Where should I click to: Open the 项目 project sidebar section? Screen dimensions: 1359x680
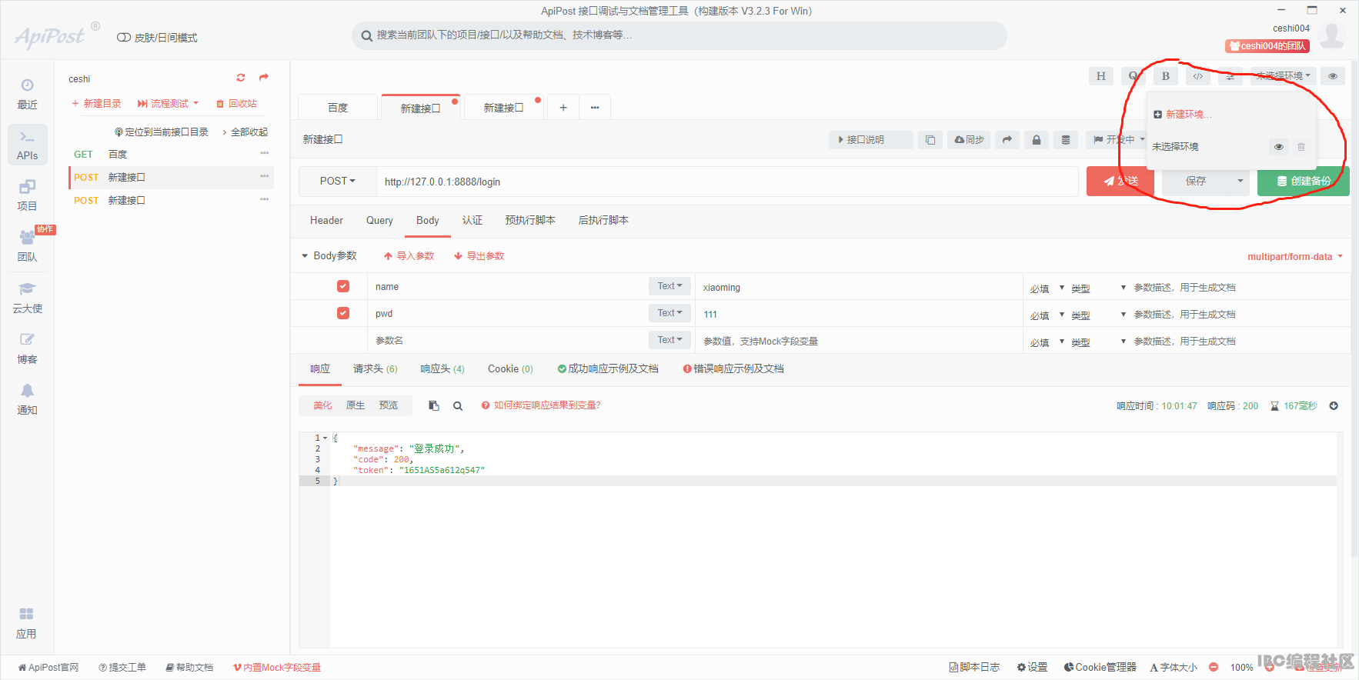pyautogui.click(x=27, y=195)
